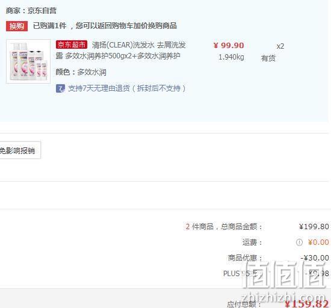Image resolution: width=331 pixels, height=308 pixels.
Task: Click the 1.940kg weight text
Action: [x=231, y=57]
